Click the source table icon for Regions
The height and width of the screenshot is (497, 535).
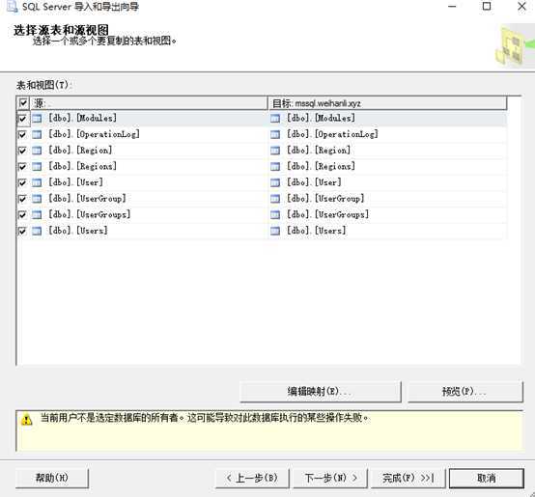pyautogui.click(x=37, y=166)
